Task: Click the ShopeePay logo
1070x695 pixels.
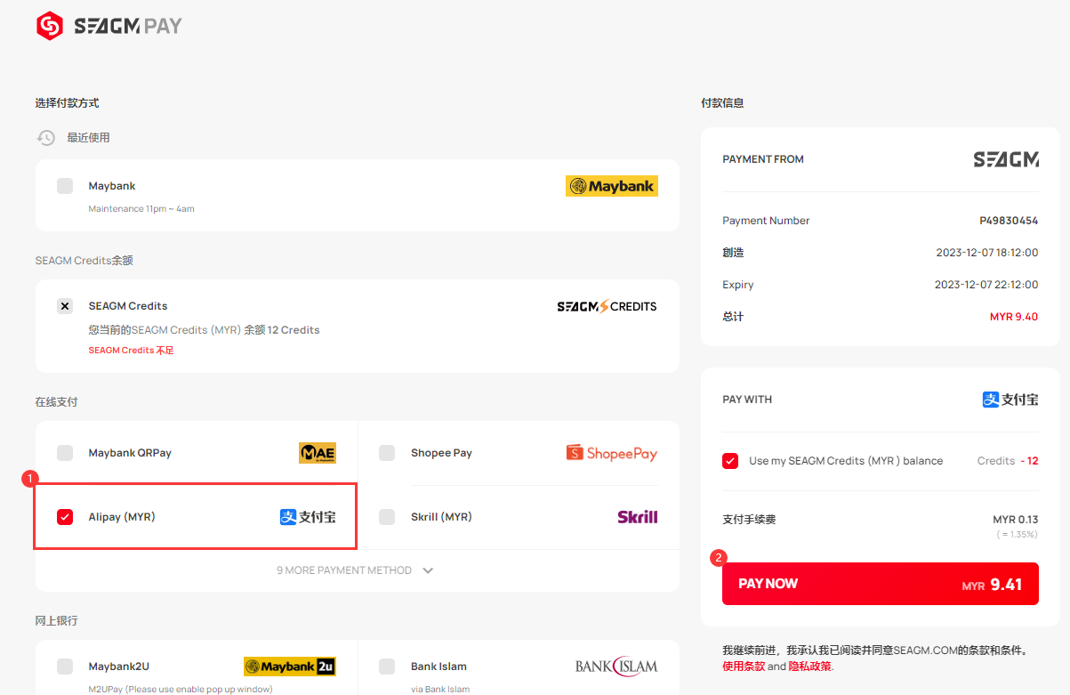Action: 612,453
